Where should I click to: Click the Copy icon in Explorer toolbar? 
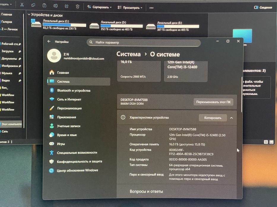point(33,5)
